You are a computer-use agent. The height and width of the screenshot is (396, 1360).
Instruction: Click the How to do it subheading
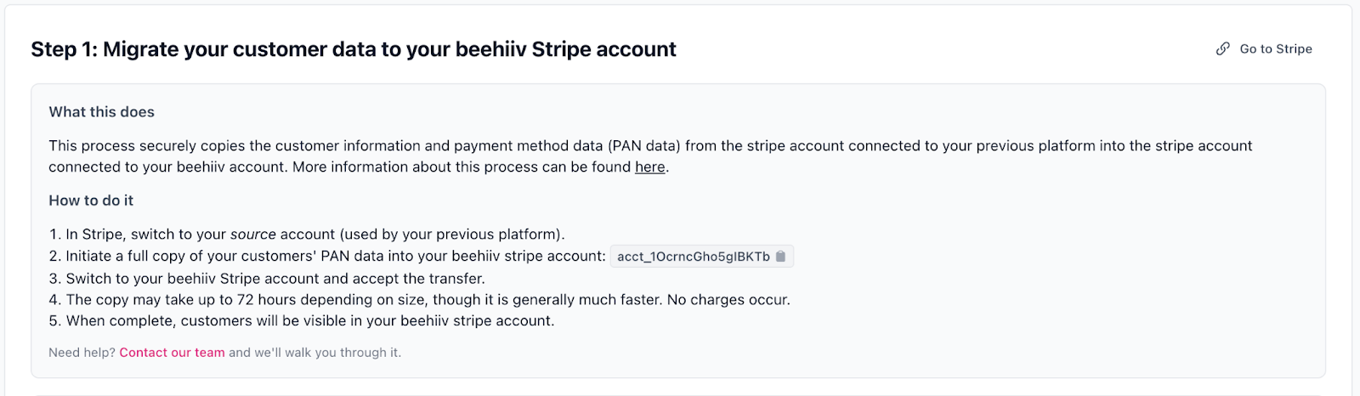coord(91,201)
